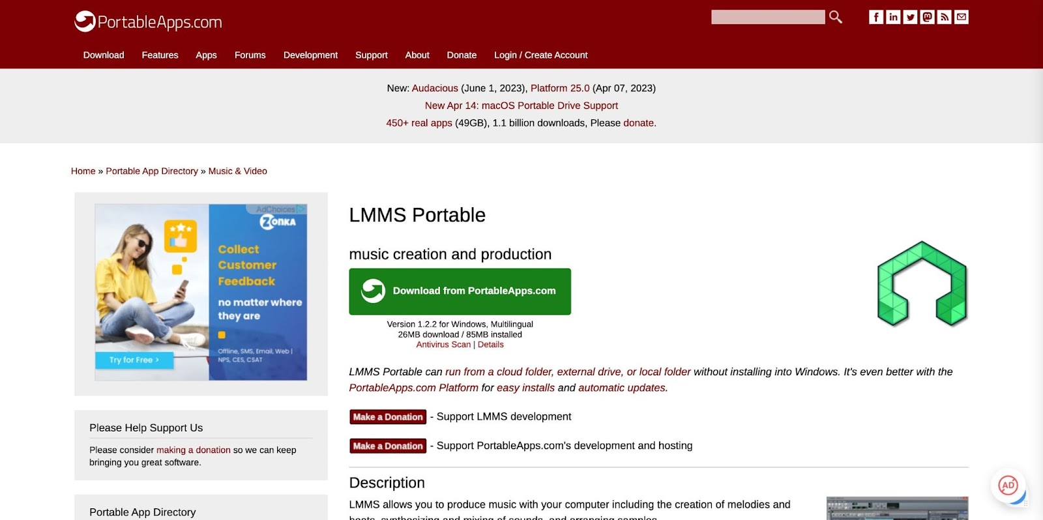Open the easy installs link

click(x=525, y=388)
